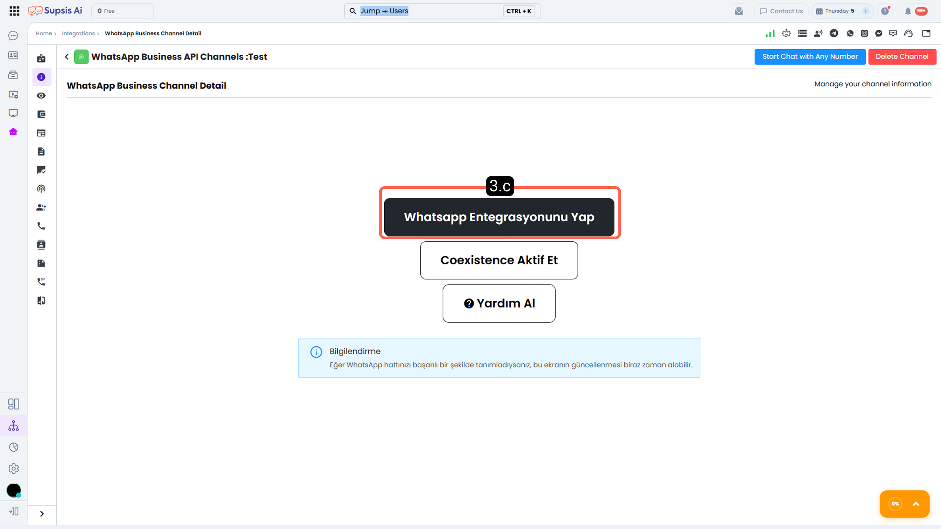941x529 pixels.
Task: Open the integrations hierarchy icon in left sidebar
Action: click(13, 426)
